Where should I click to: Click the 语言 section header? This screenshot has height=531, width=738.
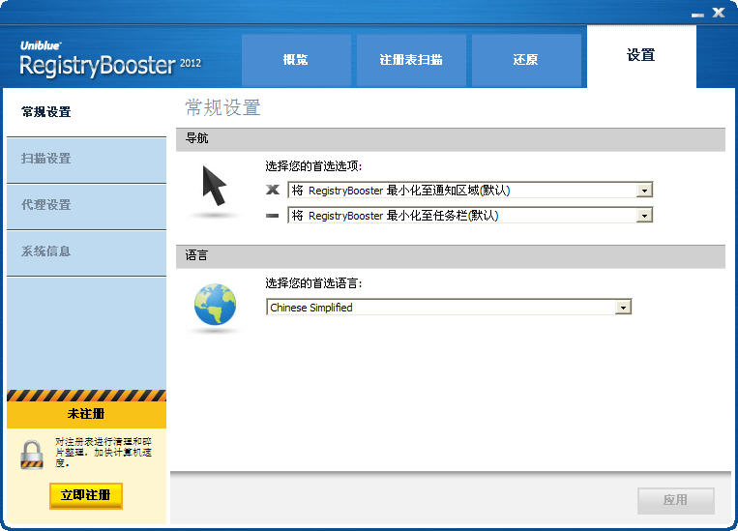(451, 256)
